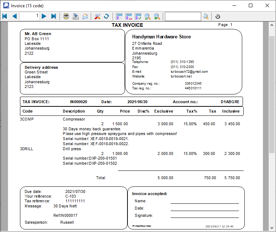Image resolution: width=276 pixels, height=232 pixels.
Task: Zoom out with the minus magnifier icon
Action: click(x=147, y=17)
